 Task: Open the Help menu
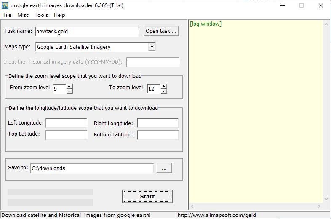(59, 15)
